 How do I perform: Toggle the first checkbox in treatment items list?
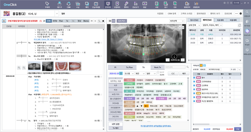[x=194, y=78]
